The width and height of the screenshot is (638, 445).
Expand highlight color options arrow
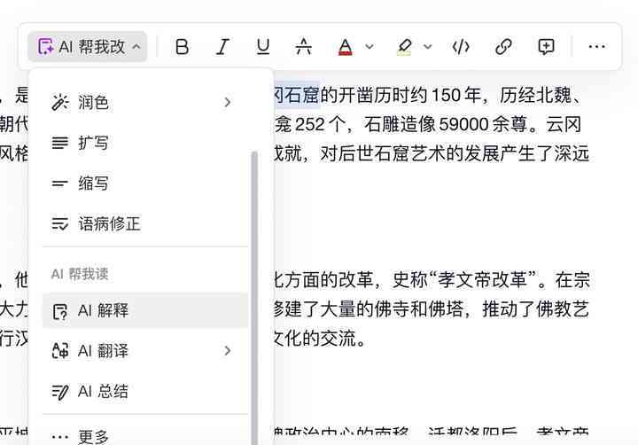click(428, 47)
